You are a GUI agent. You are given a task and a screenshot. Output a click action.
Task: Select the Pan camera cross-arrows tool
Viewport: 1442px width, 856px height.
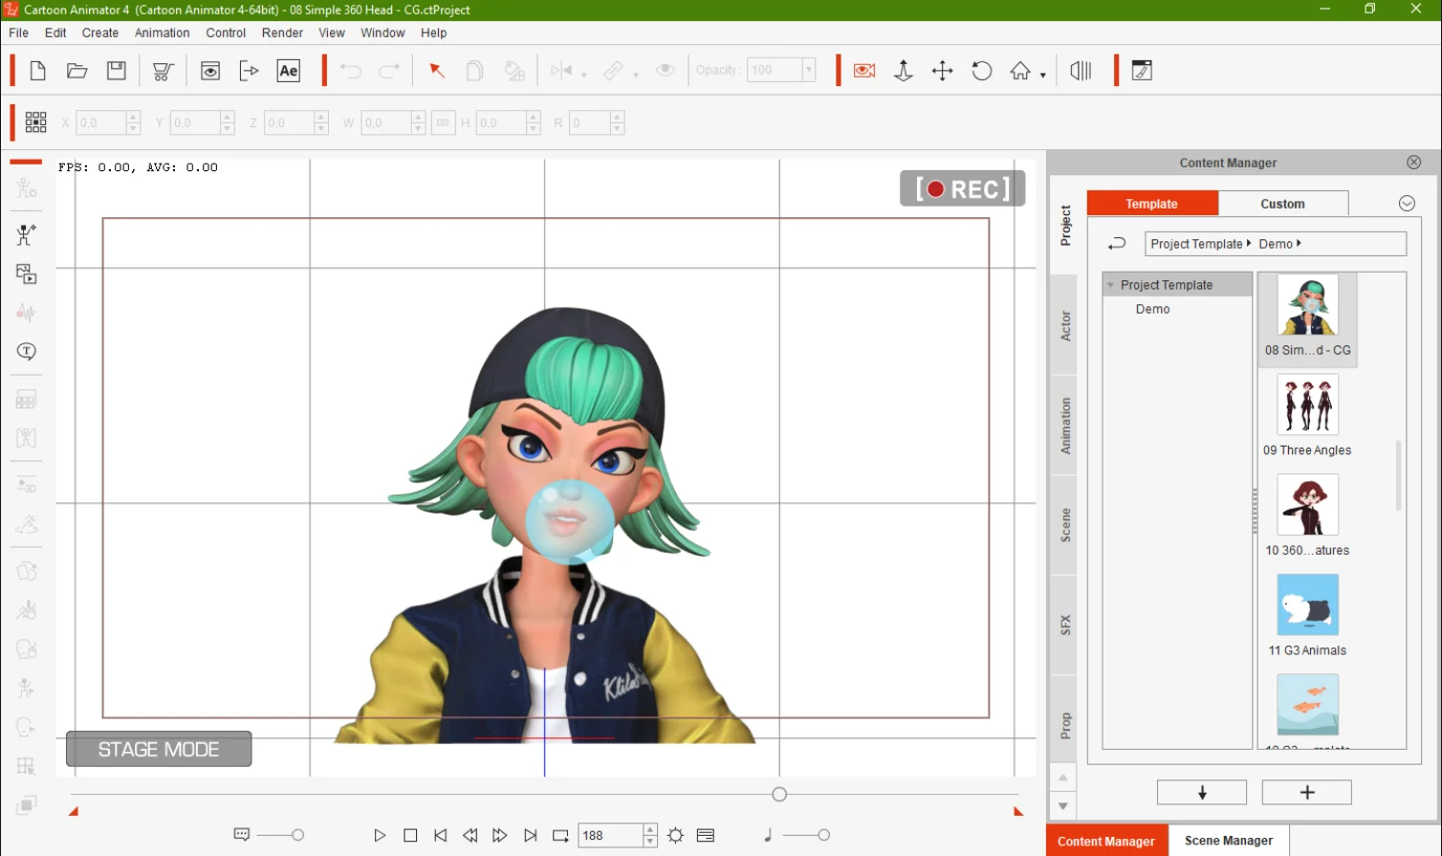click(943, 71)
